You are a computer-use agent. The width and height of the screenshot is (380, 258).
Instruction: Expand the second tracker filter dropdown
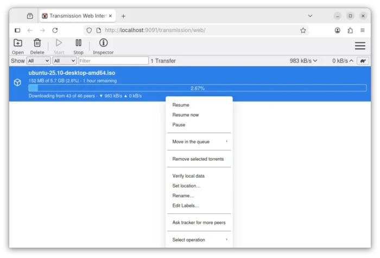(x=64, y=61)
